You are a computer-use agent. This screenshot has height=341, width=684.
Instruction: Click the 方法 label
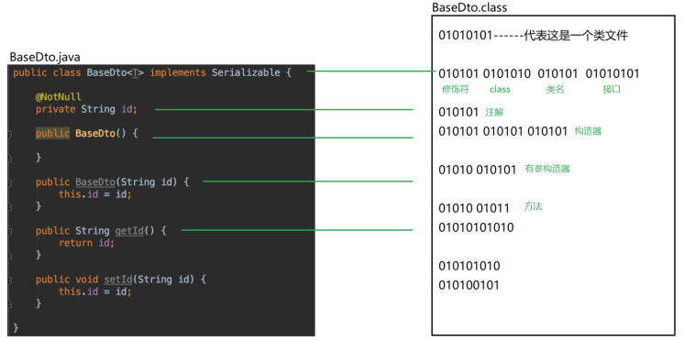pos(533,206)
